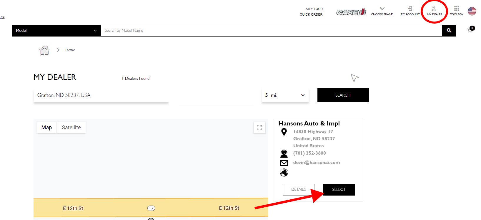
Task: Click the dealer website globe icon
Action: coord(284,173)
